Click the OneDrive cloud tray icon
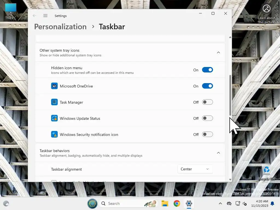 [229, 203]
